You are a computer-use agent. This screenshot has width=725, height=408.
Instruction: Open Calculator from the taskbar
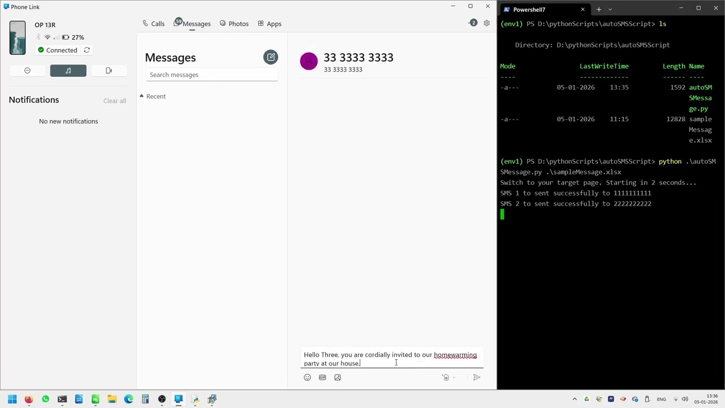(145, 399)
